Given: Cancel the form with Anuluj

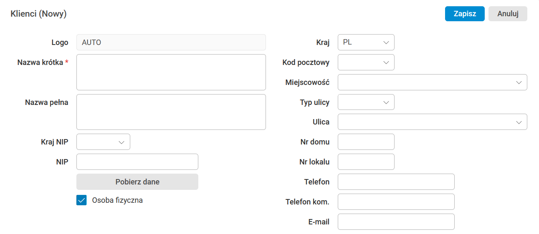Looking at the screenshot, I should pos(508,14).
